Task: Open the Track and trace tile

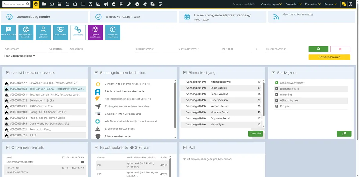Action: [8, 33]
